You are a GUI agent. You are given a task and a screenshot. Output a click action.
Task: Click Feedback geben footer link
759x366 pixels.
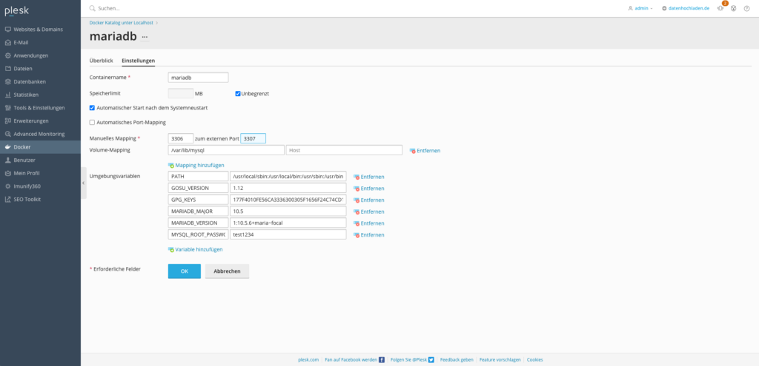point(457,360)
